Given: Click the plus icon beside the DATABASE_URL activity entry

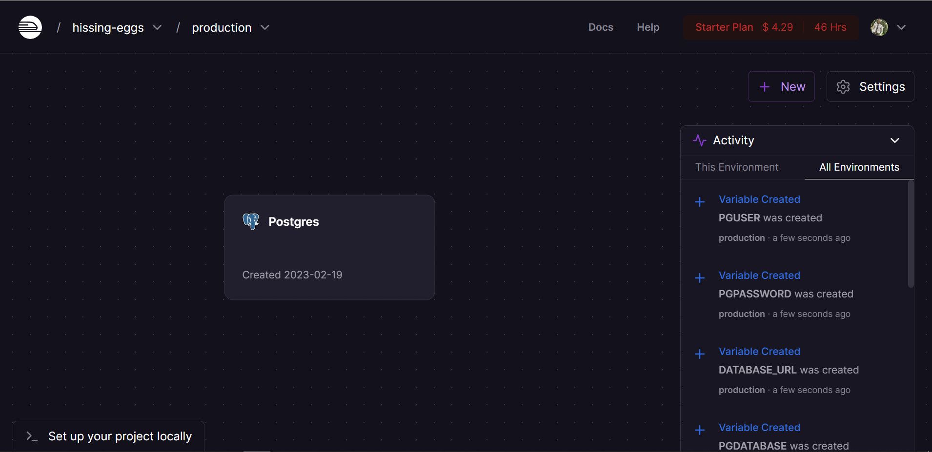Looking at the screenshot, I should [x=700, y=354].
